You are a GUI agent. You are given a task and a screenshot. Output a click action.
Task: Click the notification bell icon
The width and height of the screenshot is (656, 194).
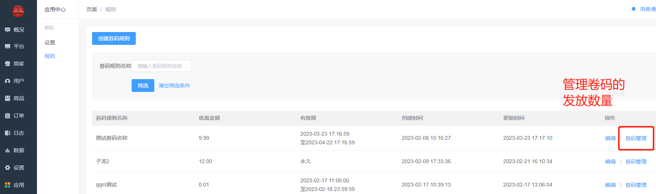634,9
